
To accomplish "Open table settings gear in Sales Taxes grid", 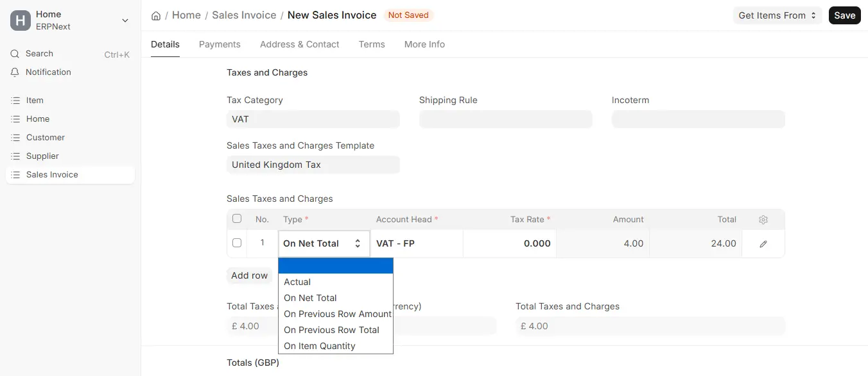I will tap(763, 220).
